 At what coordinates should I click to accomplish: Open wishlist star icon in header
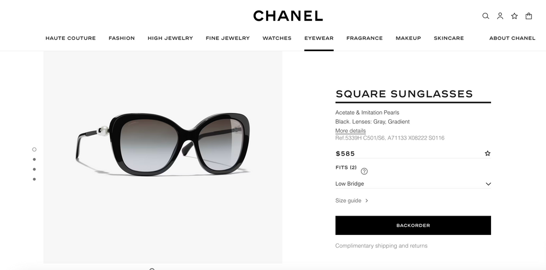[x=515, y=16]
